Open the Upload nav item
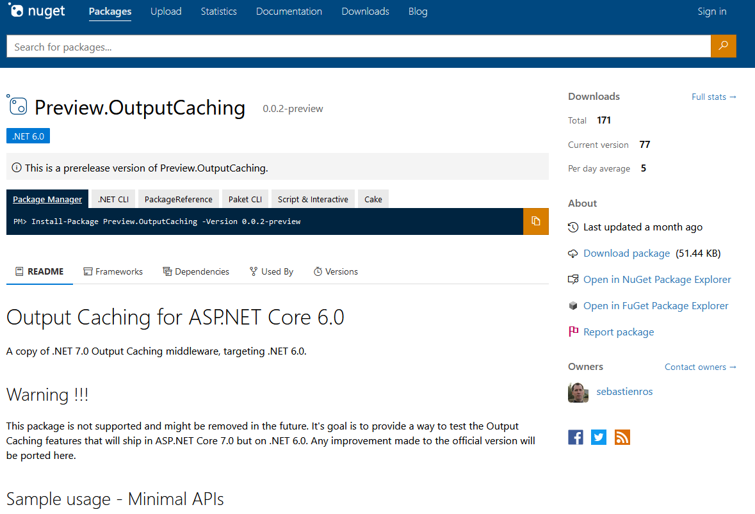The image size is (755, 514). point(166,12)
